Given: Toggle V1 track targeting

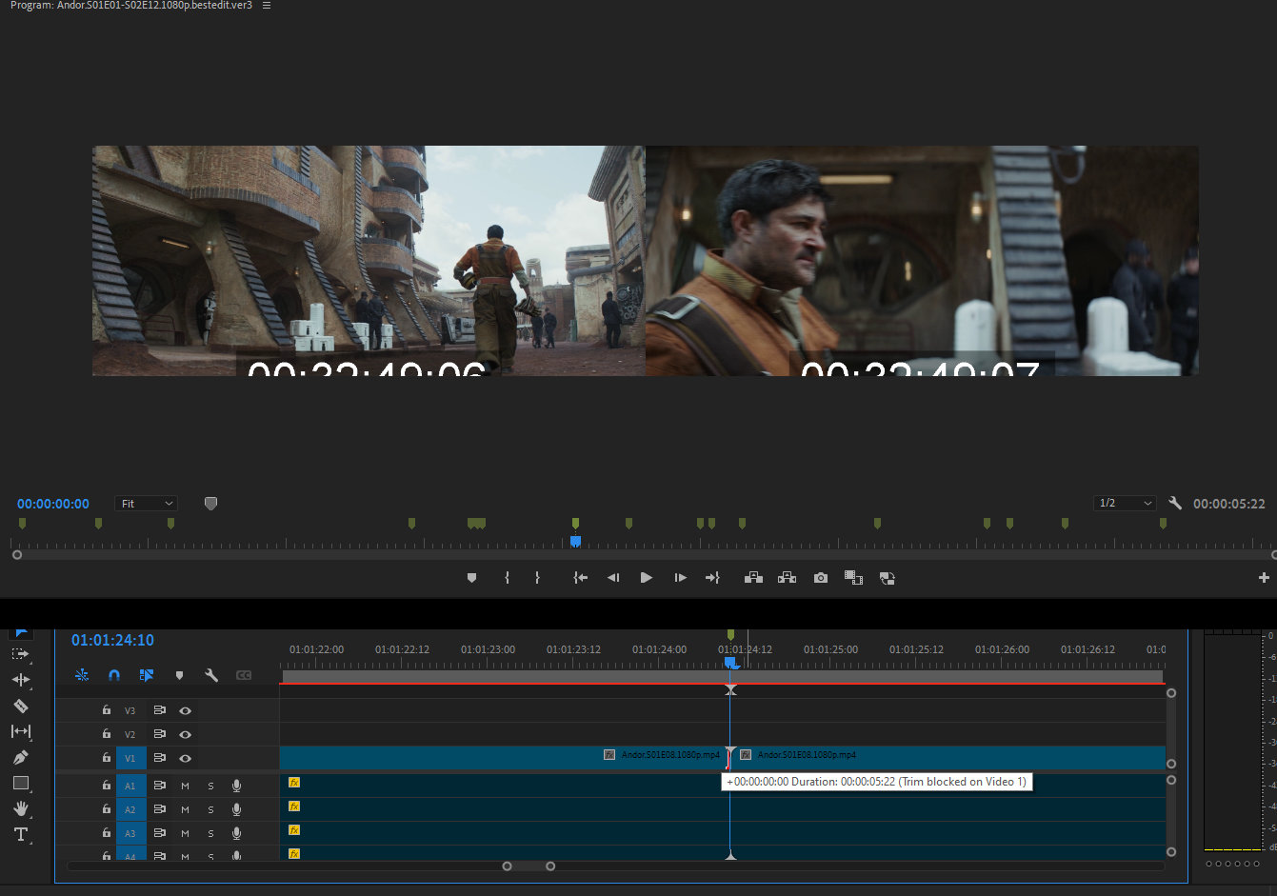Looking at the screenshot, I should pos(130,758).
